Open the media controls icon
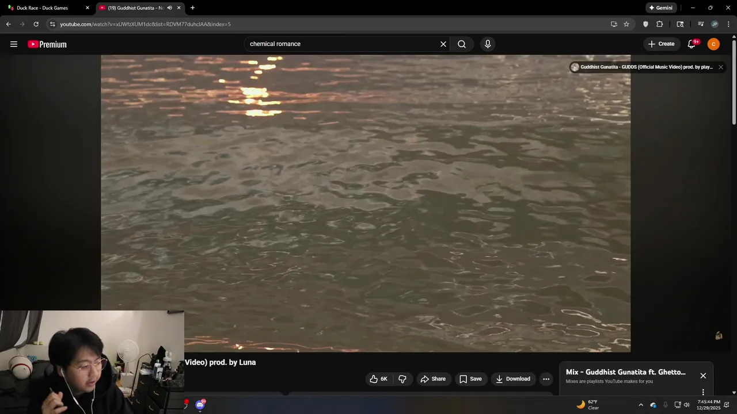The width and height of the screenshot is (737, 414). pos(701,24)
